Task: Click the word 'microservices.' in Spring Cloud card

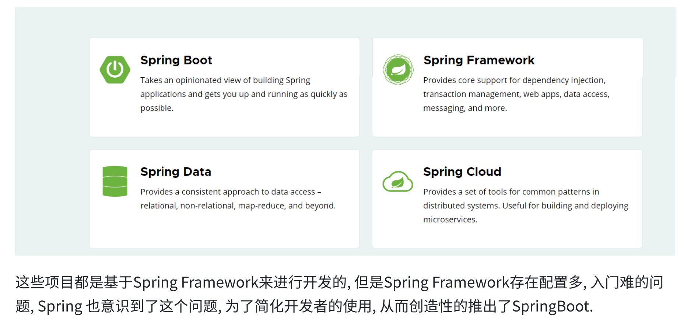Action: (x=450, y=220)
